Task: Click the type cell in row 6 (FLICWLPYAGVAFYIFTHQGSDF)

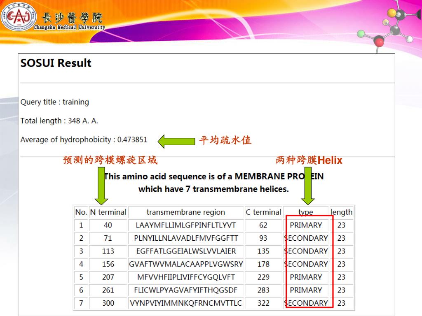Action: click(306, 290)
